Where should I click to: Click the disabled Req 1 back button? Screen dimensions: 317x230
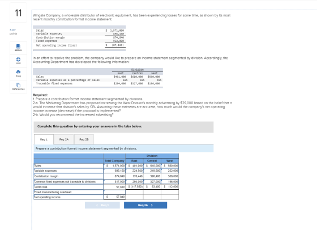point(102,205)
